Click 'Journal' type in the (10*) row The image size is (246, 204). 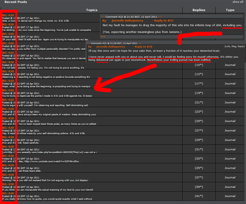230,65
